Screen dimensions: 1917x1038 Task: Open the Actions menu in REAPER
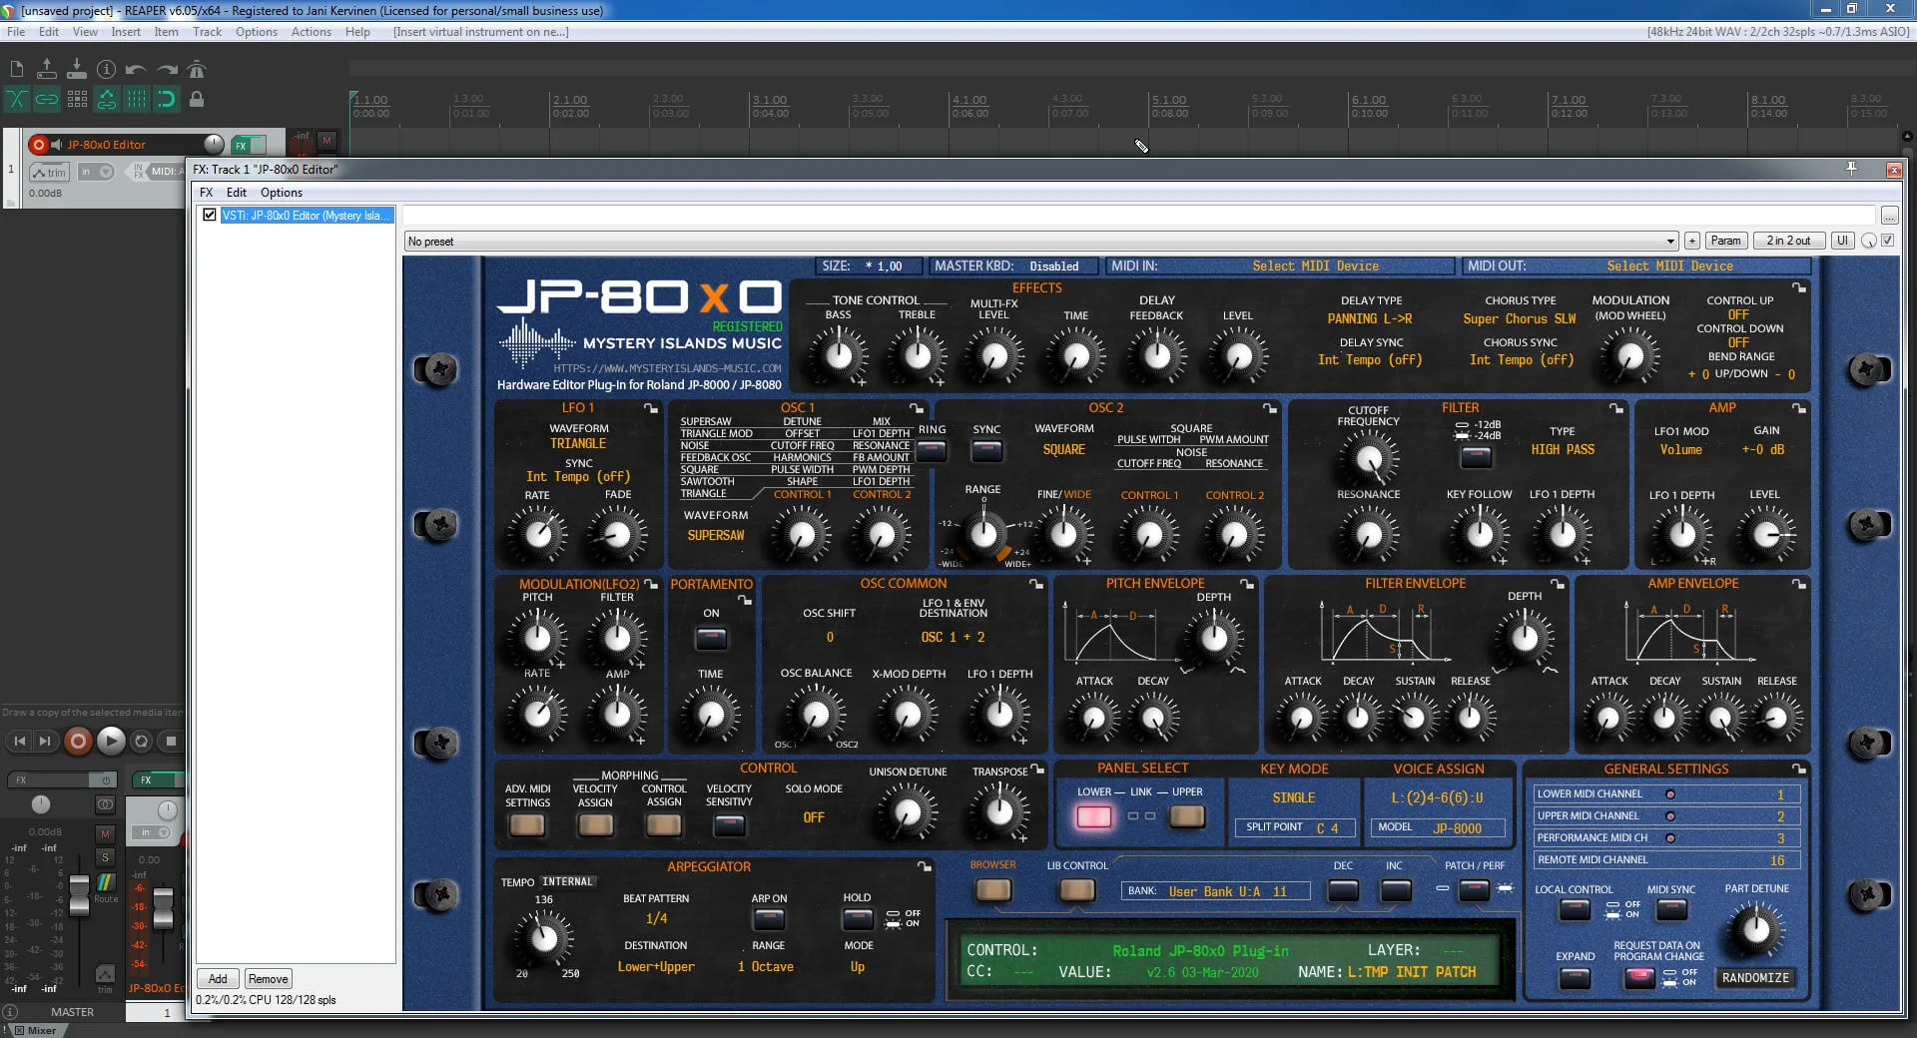[x=311, y=32]
